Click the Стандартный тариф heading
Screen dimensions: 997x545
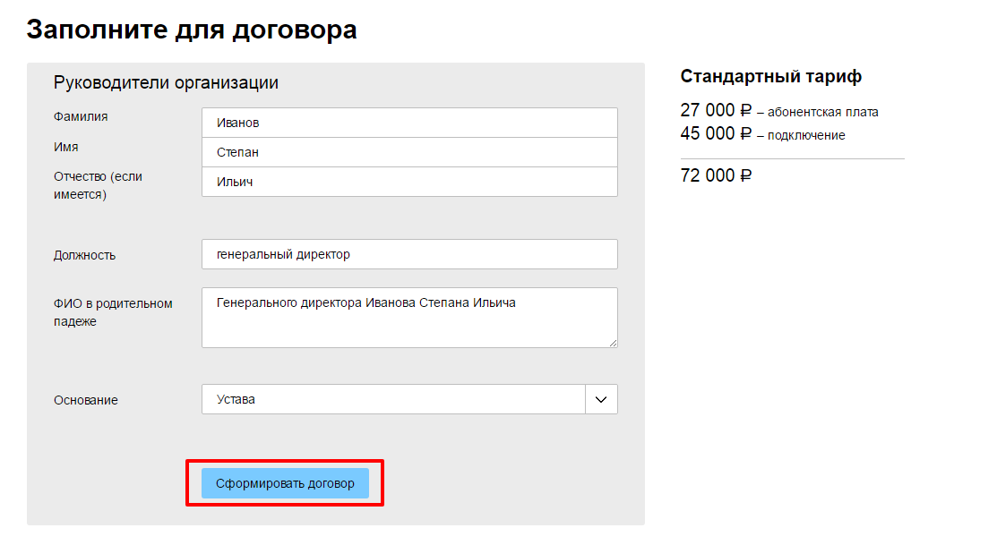point(770,76)
